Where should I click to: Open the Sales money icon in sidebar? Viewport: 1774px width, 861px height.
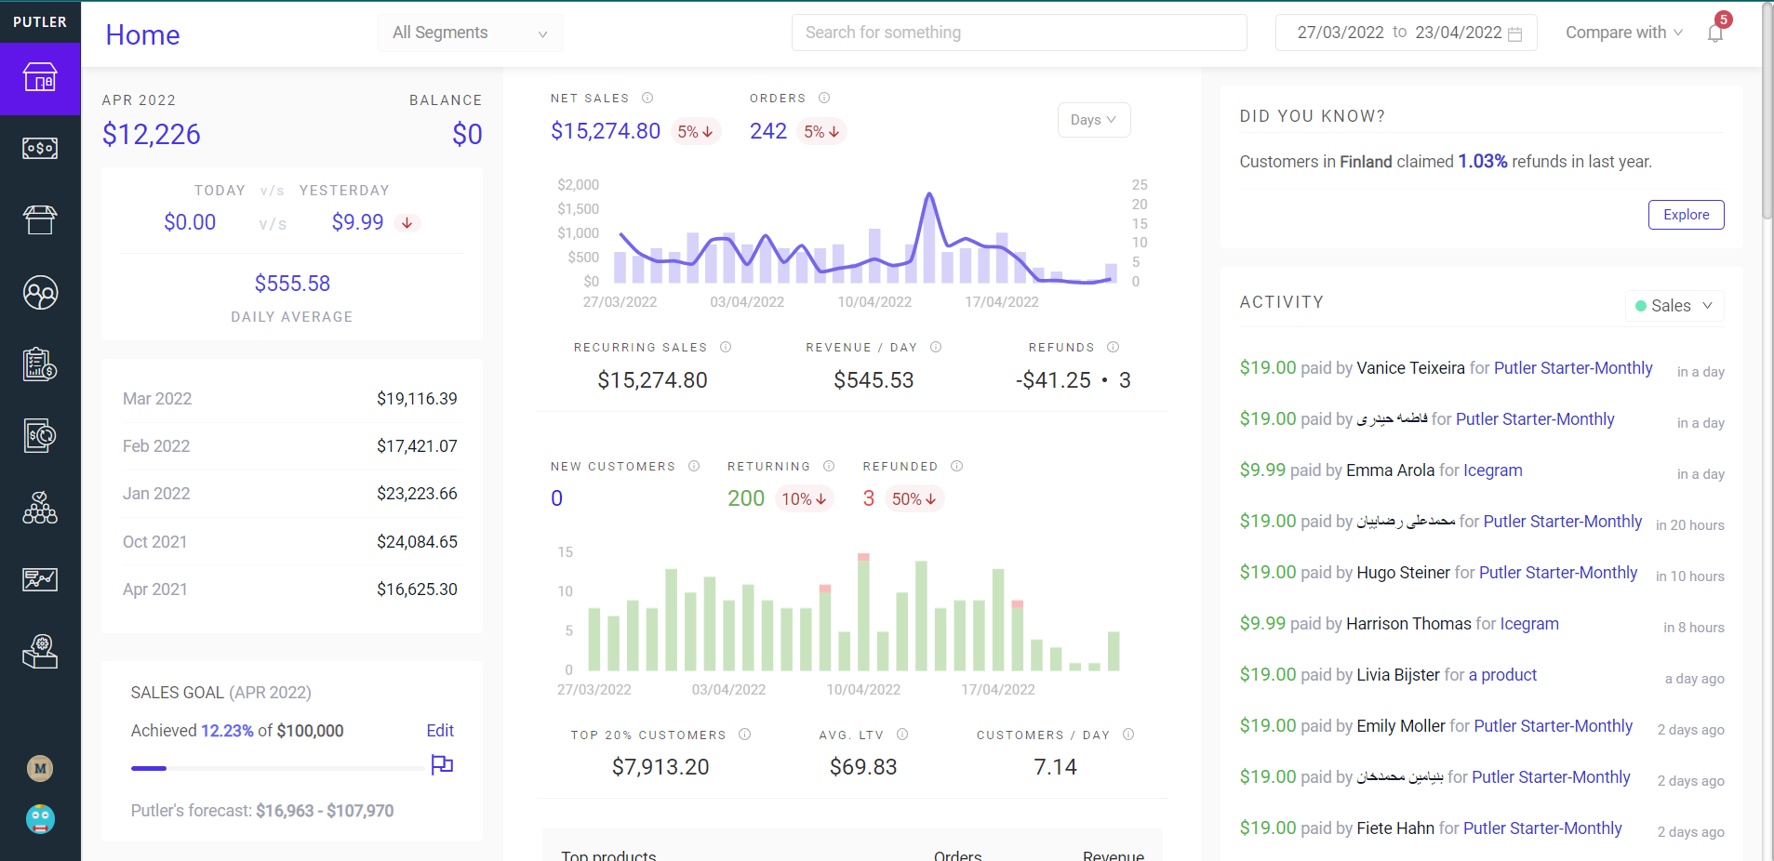click(40, 148)
